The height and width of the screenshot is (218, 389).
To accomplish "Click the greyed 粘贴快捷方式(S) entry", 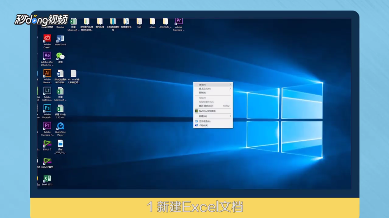I will 213,102.
